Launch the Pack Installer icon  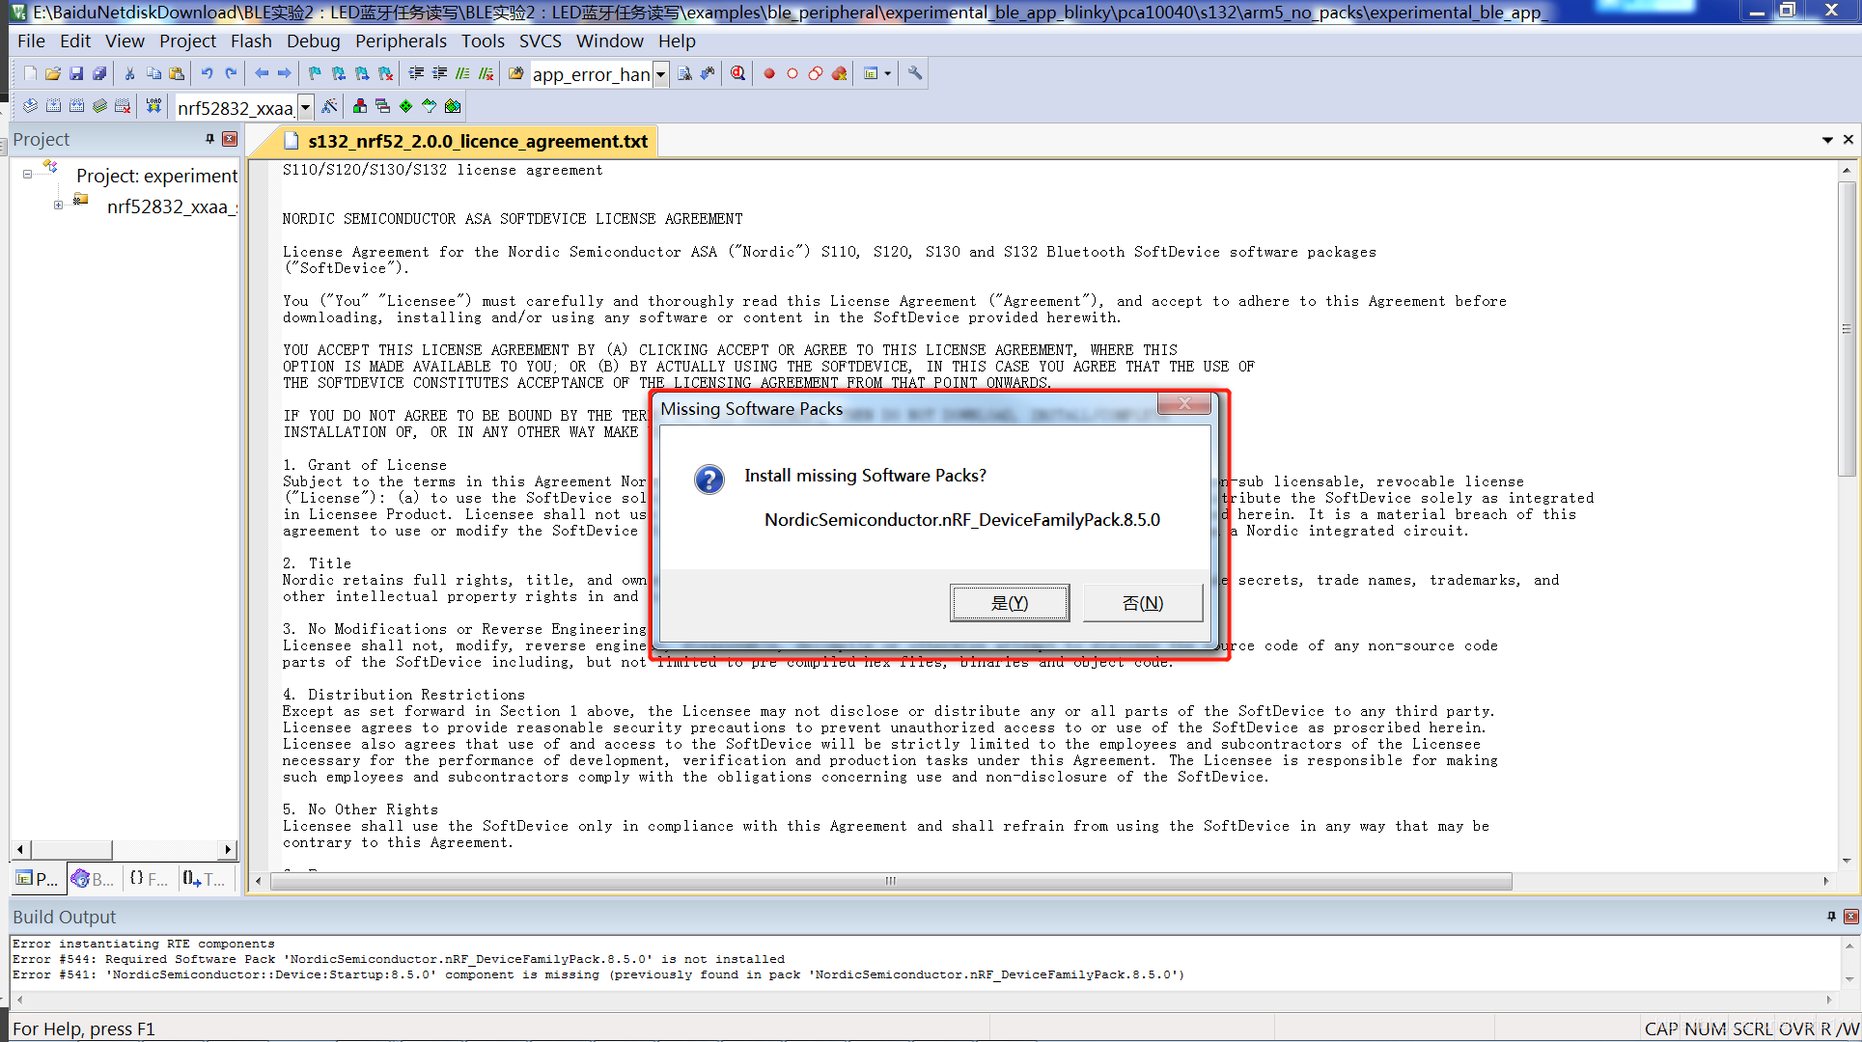453,106
